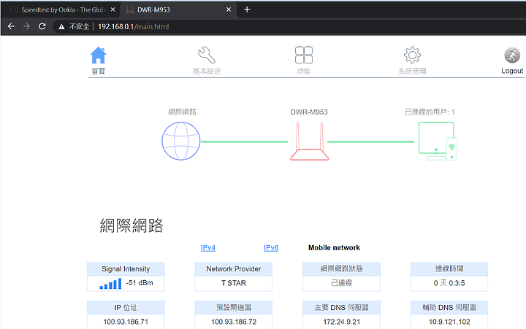Click secondary DNS 10.9.121.102
The height and width of the screenshot is (329, 526).
(449, 322)
